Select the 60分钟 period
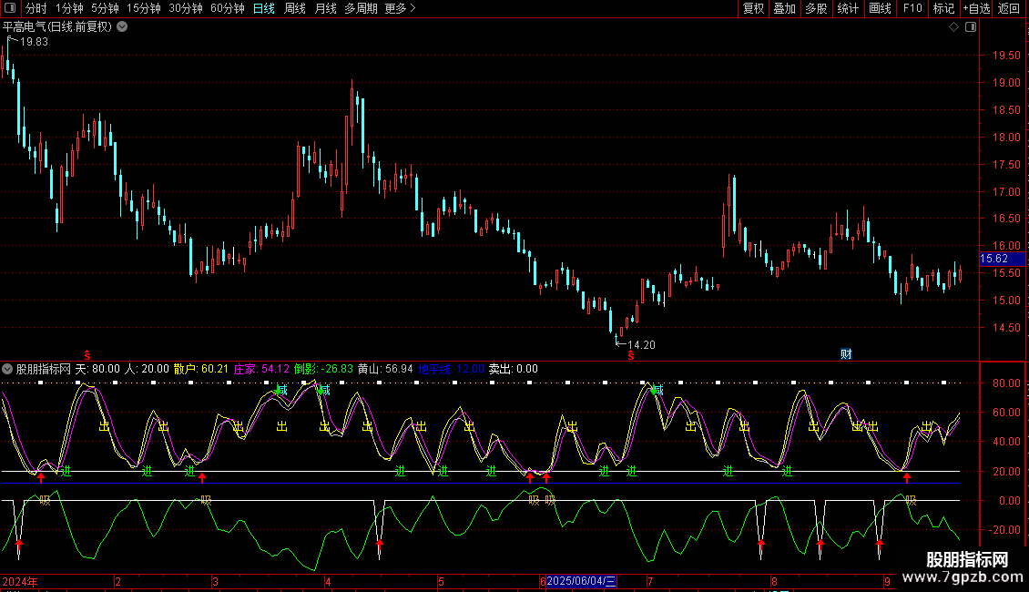 (228, 8)
